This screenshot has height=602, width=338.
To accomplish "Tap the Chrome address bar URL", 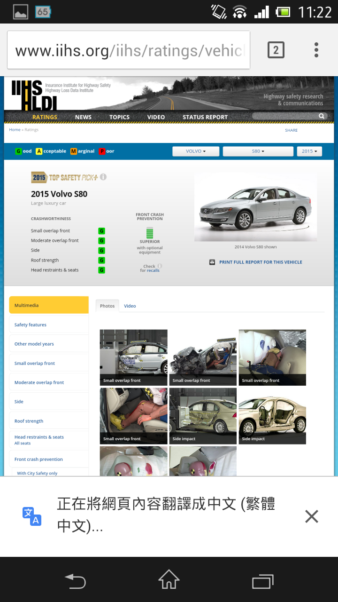I will coord(129,50).
